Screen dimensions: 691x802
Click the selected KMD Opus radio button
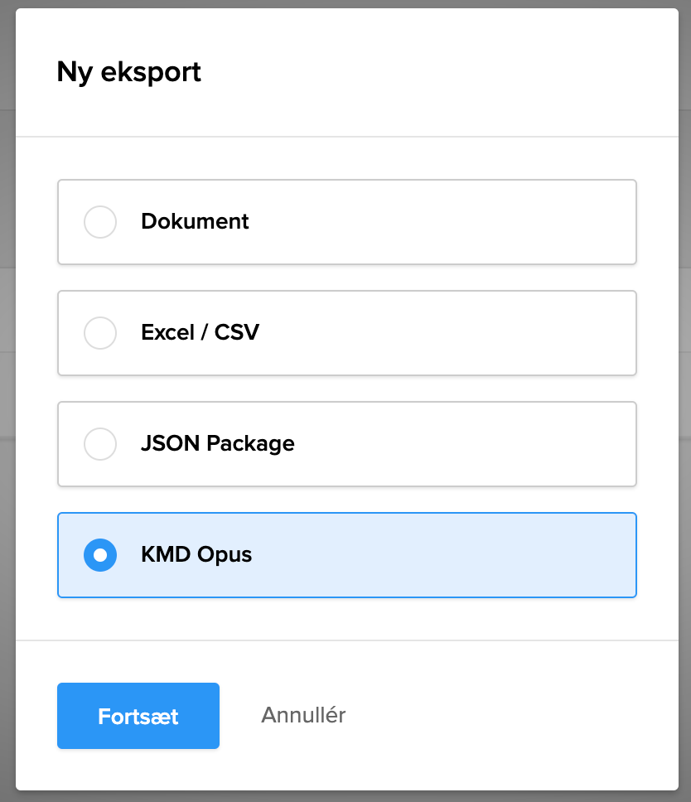pos(100,555)
